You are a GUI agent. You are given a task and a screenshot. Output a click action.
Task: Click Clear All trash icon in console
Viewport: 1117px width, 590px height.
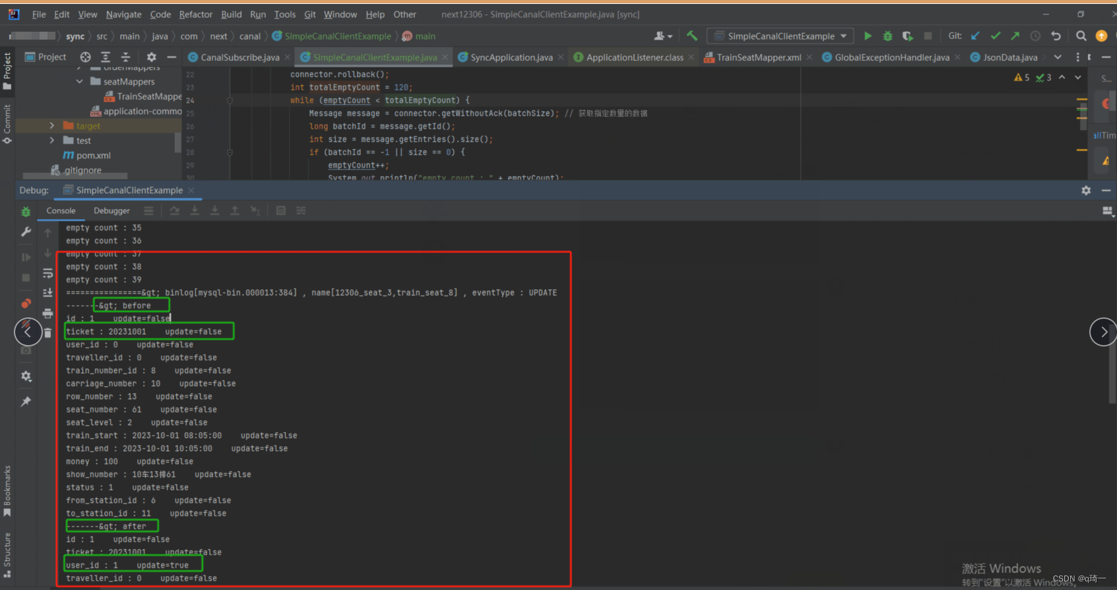click(48, 333)
